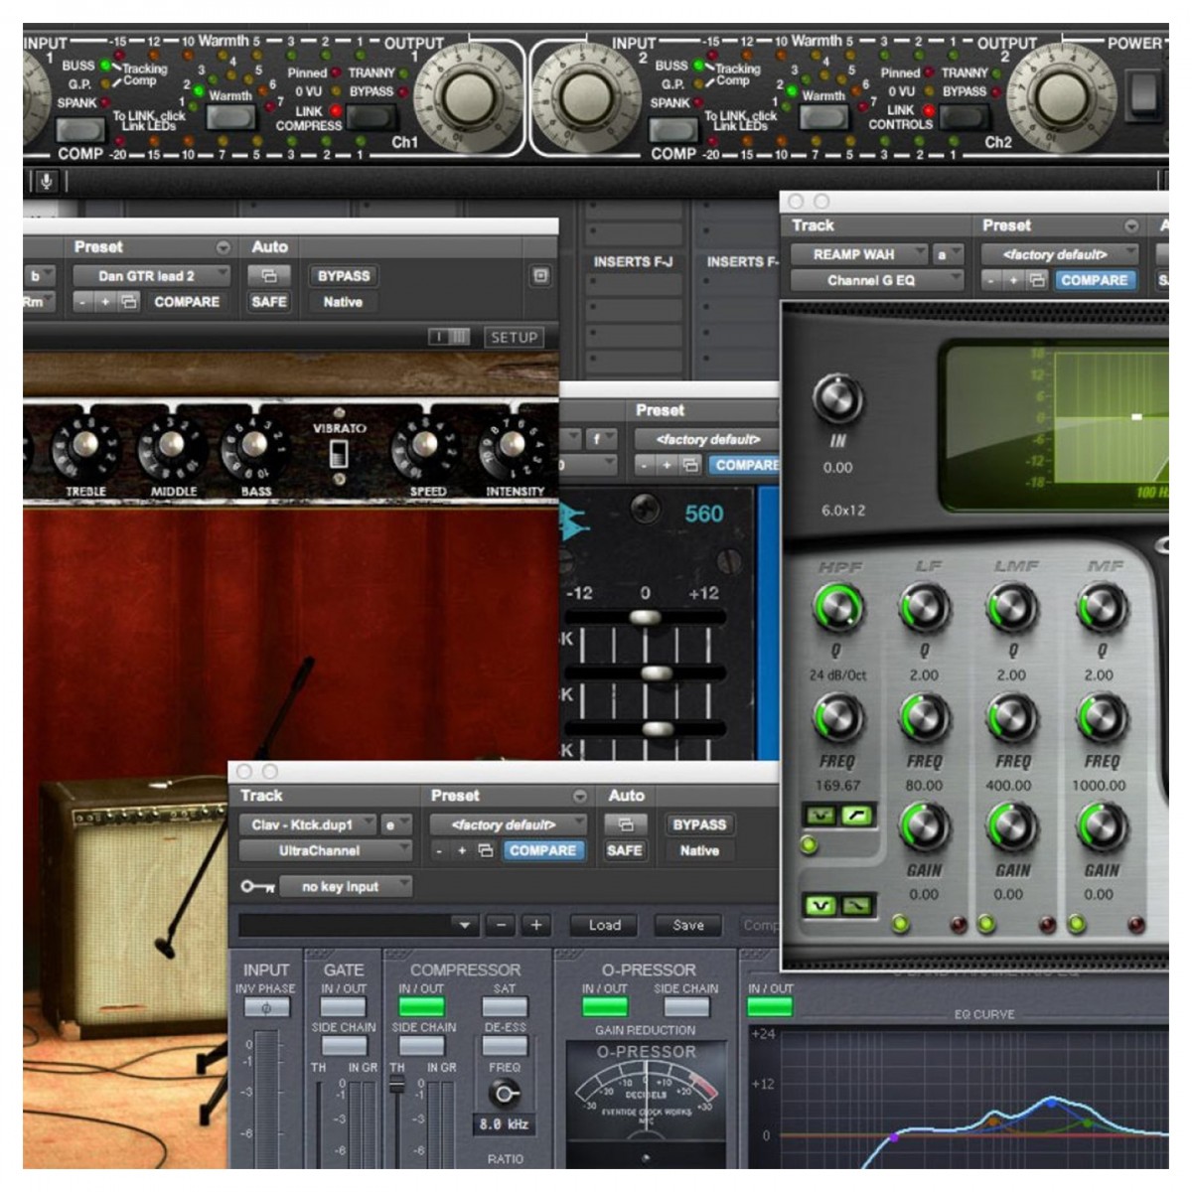1192x1192 pixels.
Task: Open the Preset menu arrow in the UltraChannel window
Action: (579, 797)
